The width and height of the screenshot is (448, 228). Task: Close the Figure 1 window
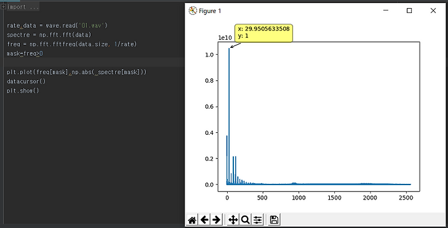[433, 11]
